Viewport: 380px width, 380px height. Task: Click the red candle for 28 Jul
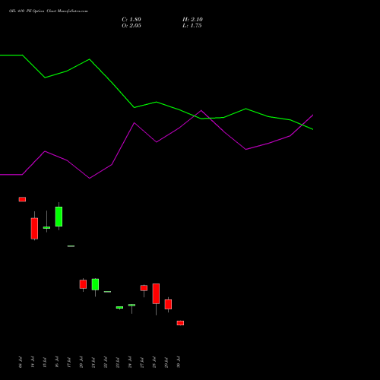pos(156,293)
